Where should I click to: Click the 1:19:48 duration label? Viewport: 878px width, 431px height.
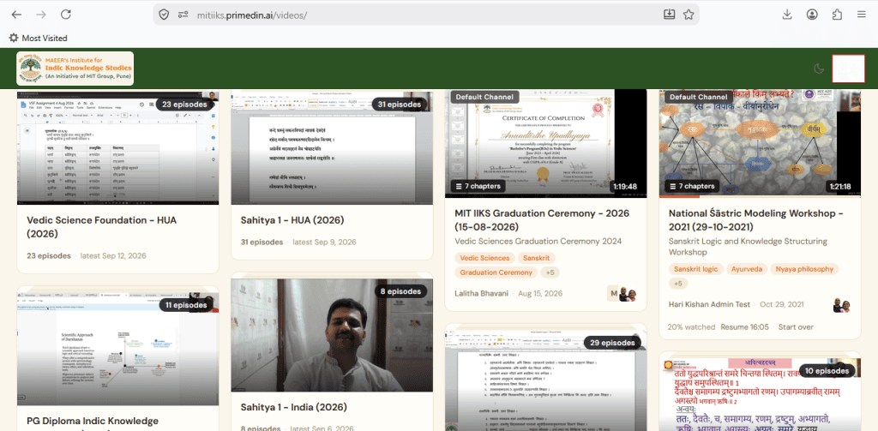point(624,187)
